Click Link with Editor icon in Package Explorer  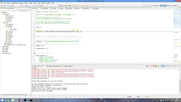pyautogui.click(x=22, y=10)
